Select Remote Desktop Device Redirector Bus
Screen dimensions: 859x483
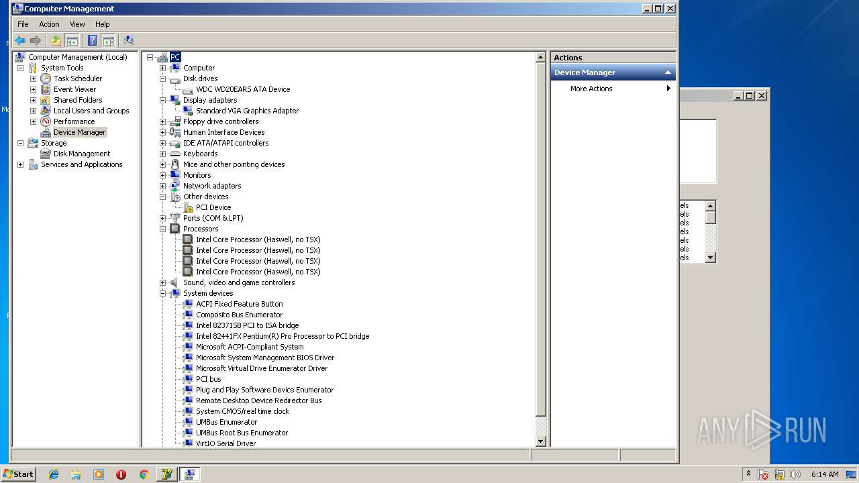click(x=258, y=400)
